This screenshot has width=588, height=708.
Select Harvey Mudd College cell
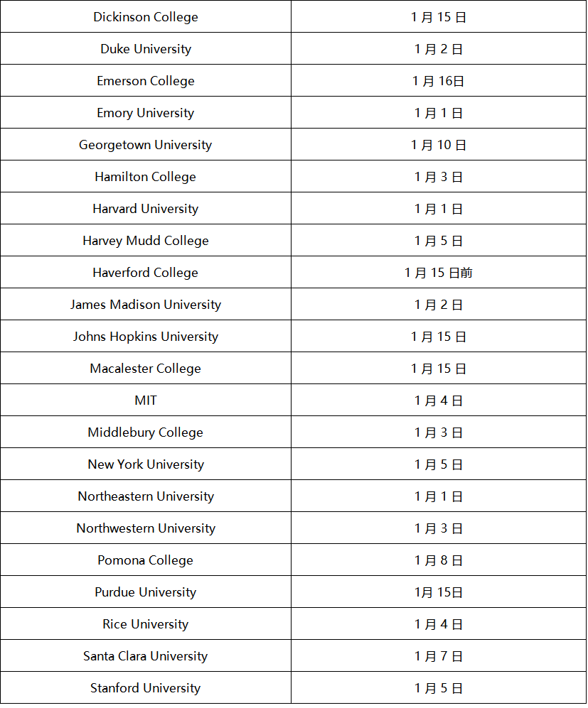(x=146, y=241)
